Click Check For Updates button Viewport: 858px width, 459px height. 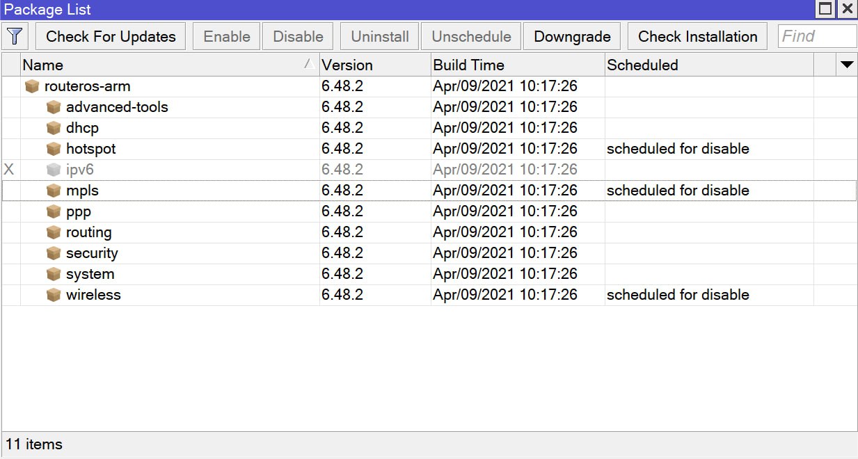(111, 36)
